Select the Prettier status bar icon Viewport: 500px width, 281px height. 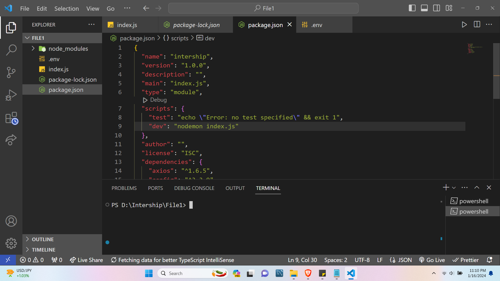pyautogui.click(x=466, y=260)
